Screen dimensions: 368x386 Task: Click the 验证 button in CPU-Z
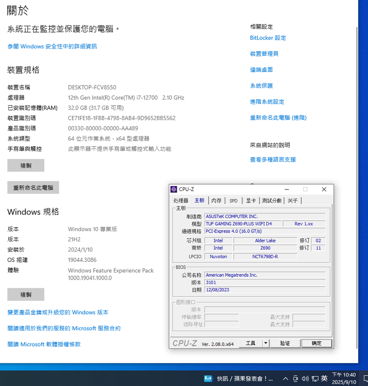(285, 343)
